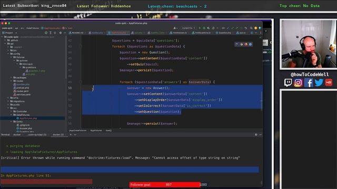Expand the Controller folder arrow
The height and width of the screenshot is (189, 337).
click(x=11, y=111)
